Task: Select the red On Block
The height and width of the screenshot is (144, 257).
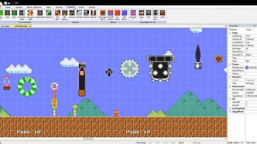Action: point(117,15)
